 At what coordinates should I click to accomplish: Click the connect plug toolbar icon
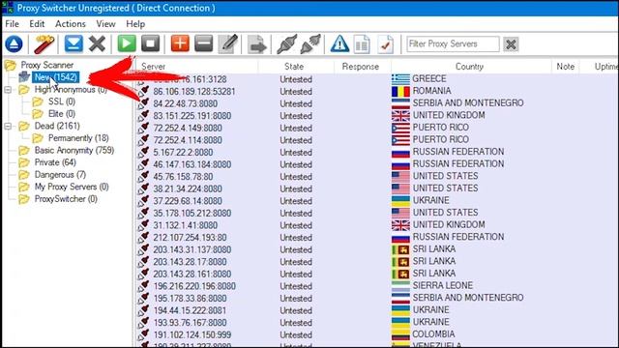(286, 43)
